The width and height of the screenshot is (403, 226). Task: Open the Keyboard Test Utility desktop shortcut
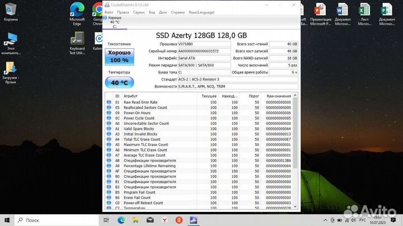77,43
